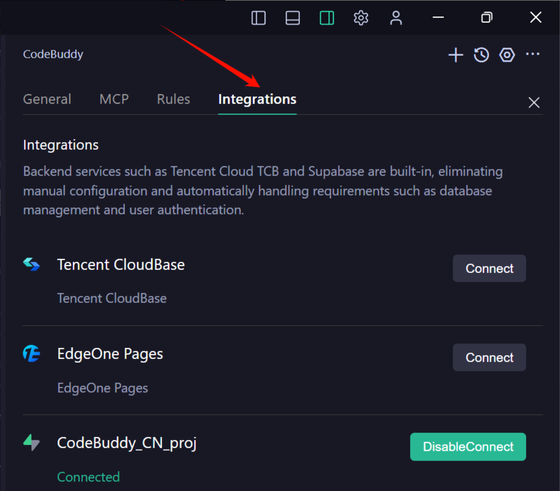Connect EdgeOne Pages integration
560x491 pixels.
pos(489,357)
